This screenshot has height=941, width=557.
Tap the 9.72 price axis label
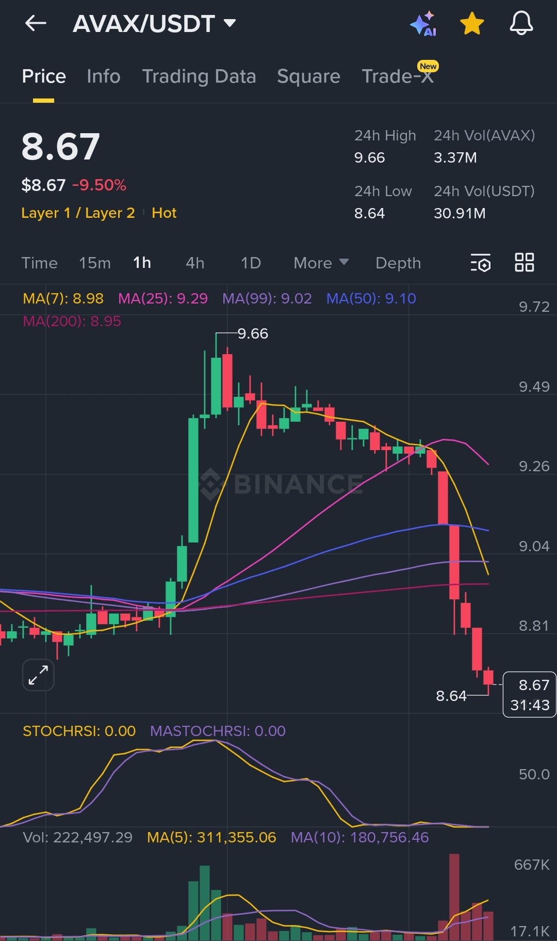pos(534,307)
